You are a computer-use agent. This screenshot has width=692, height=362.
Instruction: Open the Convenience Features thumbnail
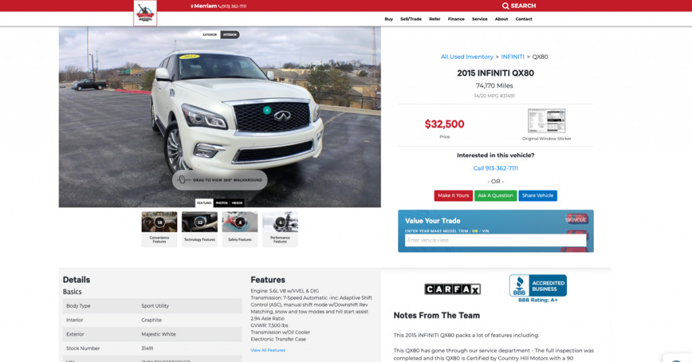coord(159,229)
